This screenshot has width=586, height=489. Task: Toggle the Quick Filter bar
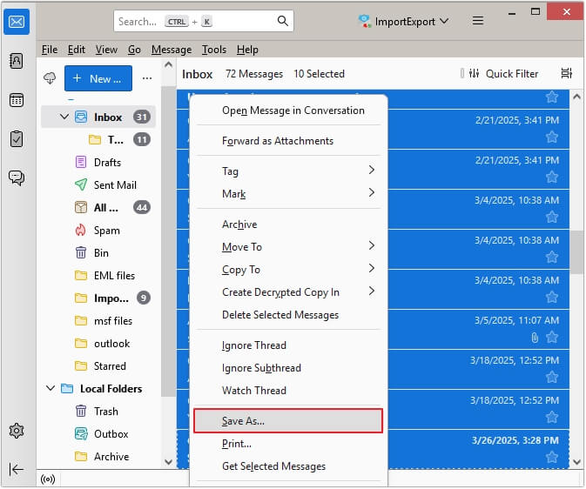[x=504, y=74]
